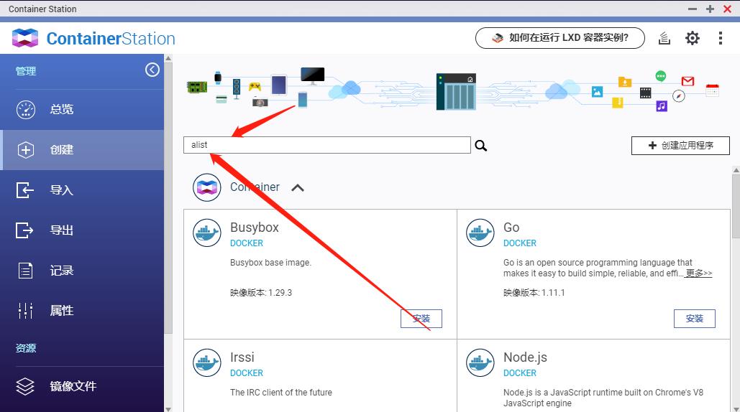Open 总览 overview in the sidebar
This screenshot has width=740, height=412.
tap(82, 109)
